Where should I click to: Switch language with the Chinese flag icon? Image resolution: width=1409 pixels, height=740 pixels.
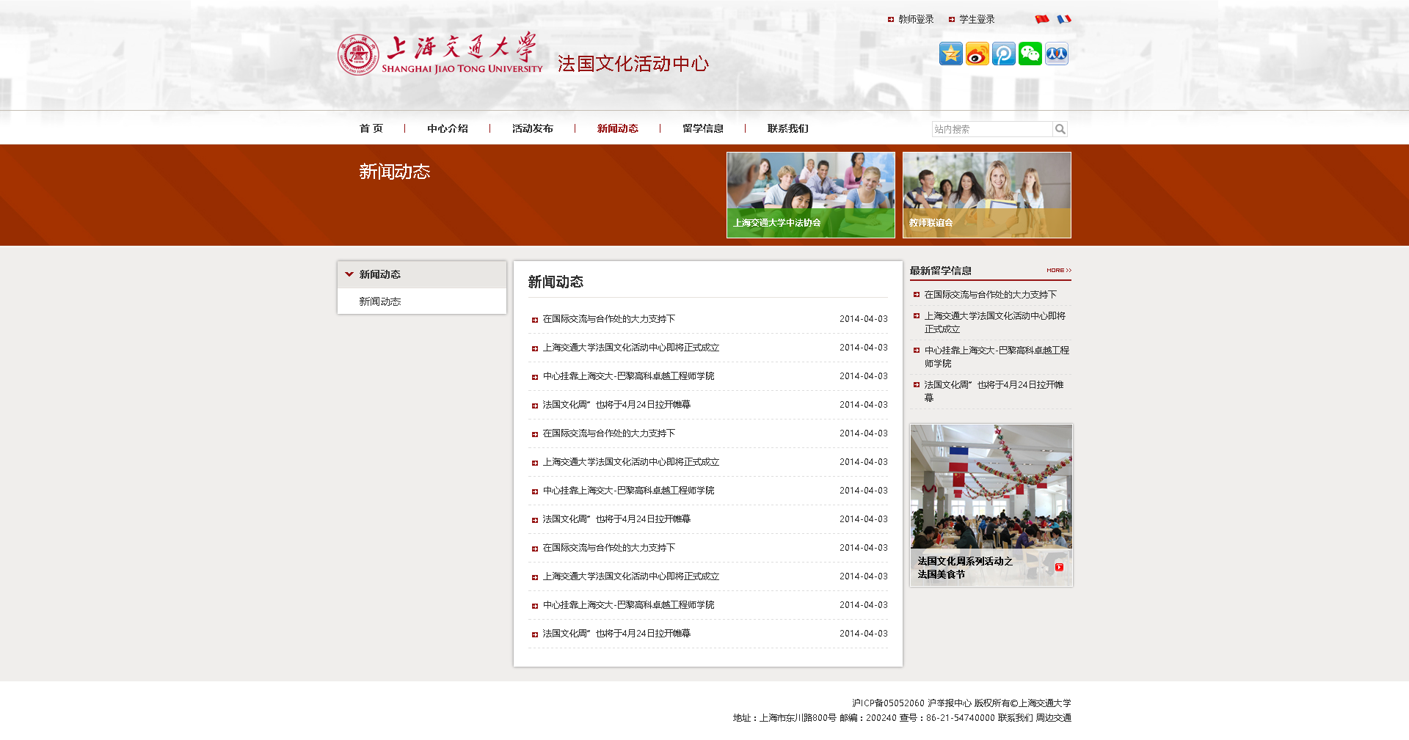point(1041,19)
